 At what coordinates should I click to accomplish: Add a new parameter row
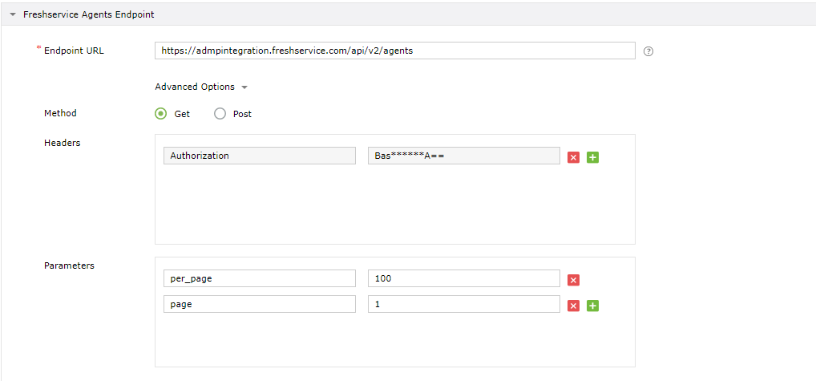pos(592,306)
